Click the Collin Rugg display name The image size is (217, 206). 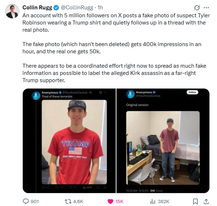coord(37,8)
